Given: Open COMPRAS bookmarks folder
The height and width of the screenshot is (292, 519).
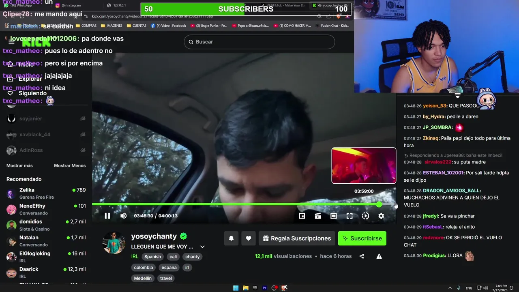Looking at the screenshot, I should [86, 26].
